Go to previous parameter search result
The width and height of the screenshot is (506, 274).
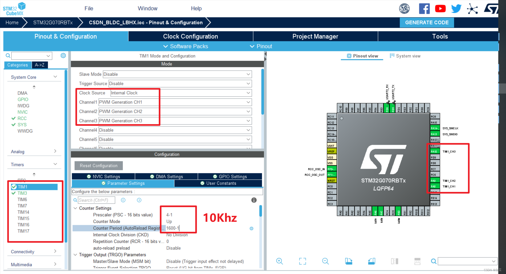click(123, 200)
